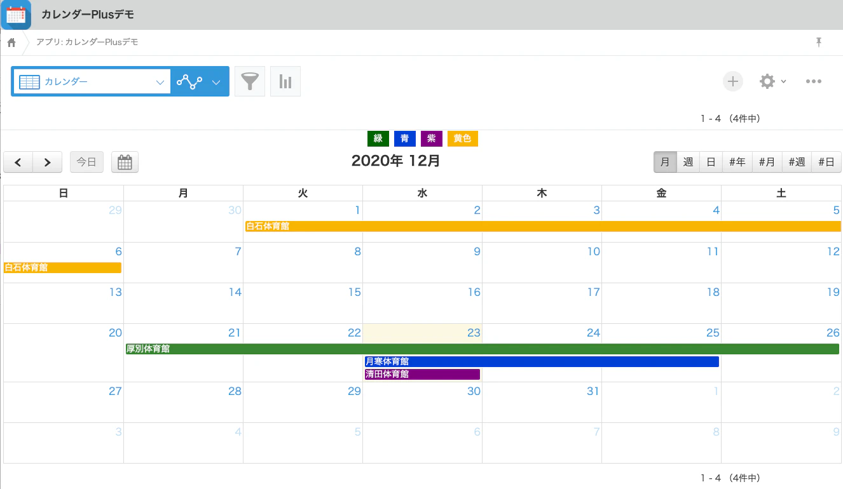The image size is (843, 489).
Task: Switch to 週 view tab
Action: (688, 162)
